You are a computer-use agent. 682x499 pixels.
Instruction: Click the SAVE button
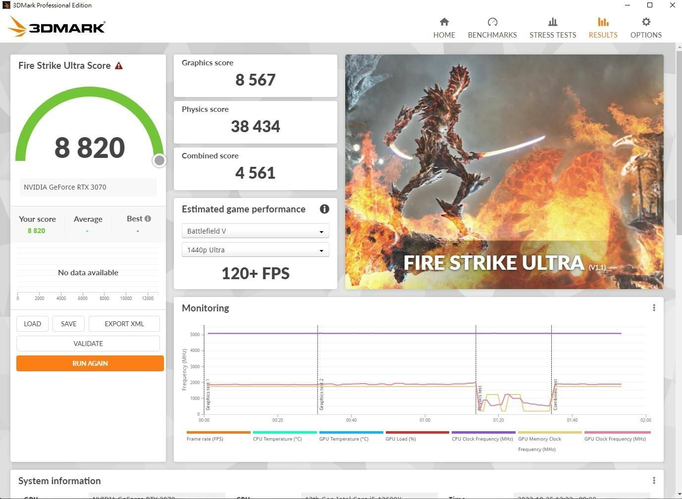coord(68,324)
